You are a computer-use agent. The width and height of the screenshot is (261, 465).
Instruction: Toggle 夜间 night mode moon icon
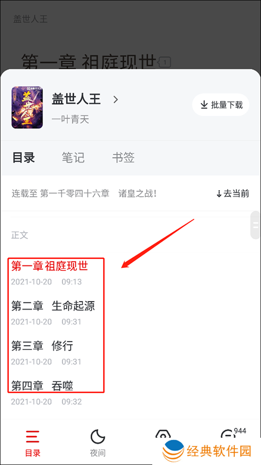tap(98, 437)
